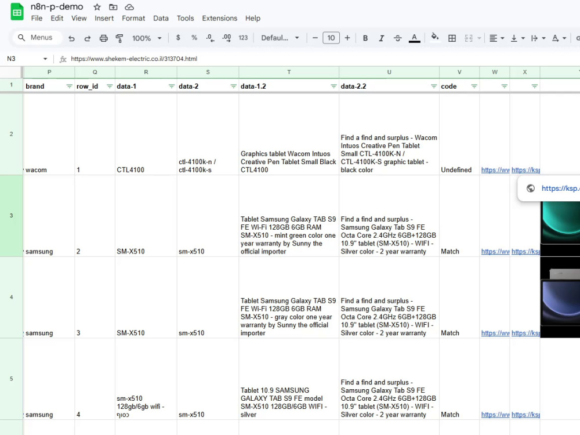Image resolution: width=580 pixels, height=435 pixels.
Task: Click the Undo arrow
Action: (x=71, y=38)
